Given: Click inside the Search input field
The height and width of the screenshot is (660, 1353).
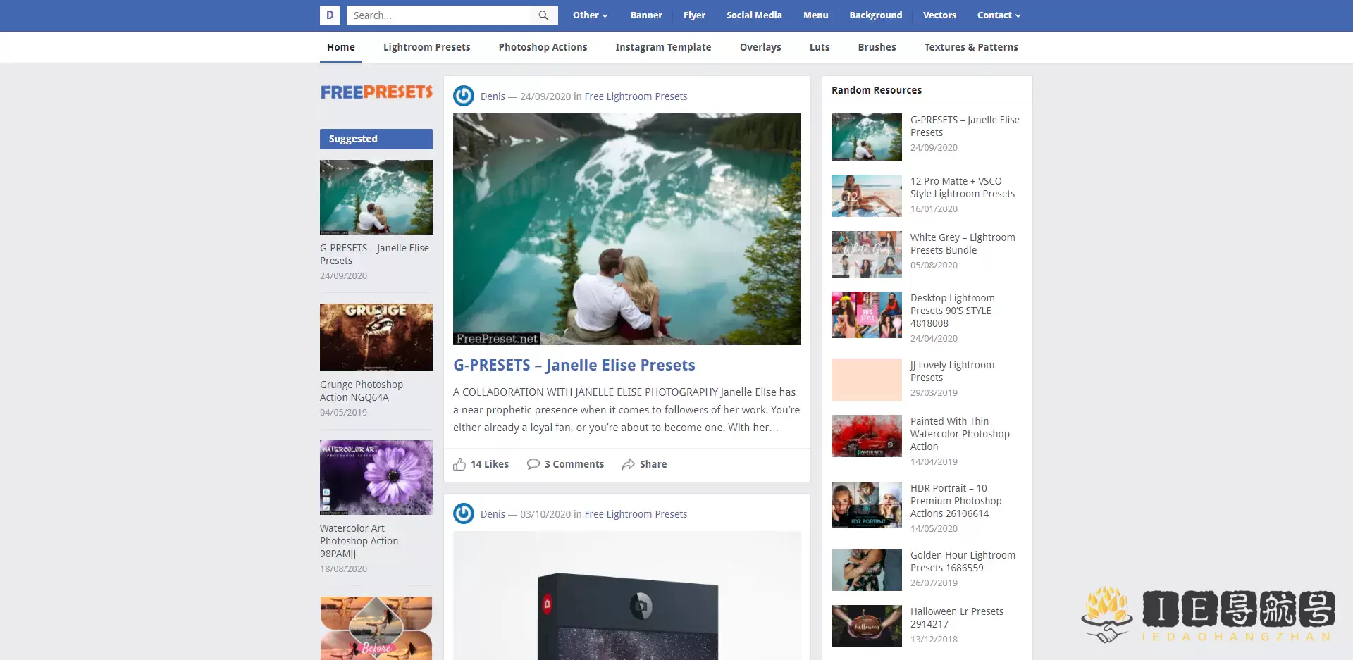Looking at the screenshot, I should click(440, 15).
